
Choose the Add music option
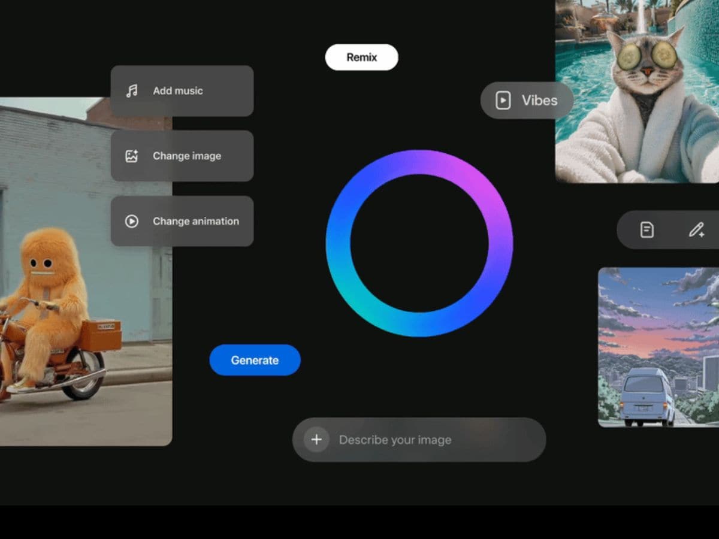click(x=182, y=91)
